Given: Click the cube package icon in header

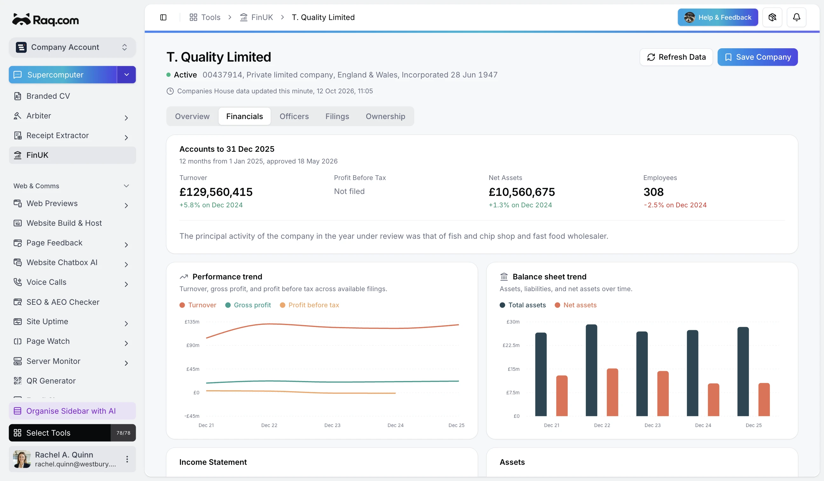Looking at the screenshot, I should coord(772,17).
